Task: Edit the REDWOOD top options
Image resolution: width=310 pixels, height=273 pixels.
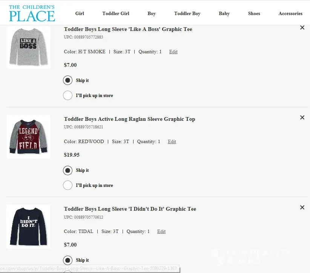Action: tap(172, 142)
